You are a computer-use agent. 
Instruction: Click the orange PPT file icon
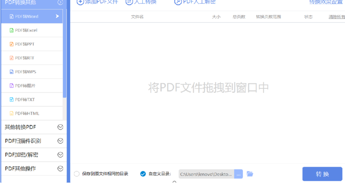(x=12, y=44)
